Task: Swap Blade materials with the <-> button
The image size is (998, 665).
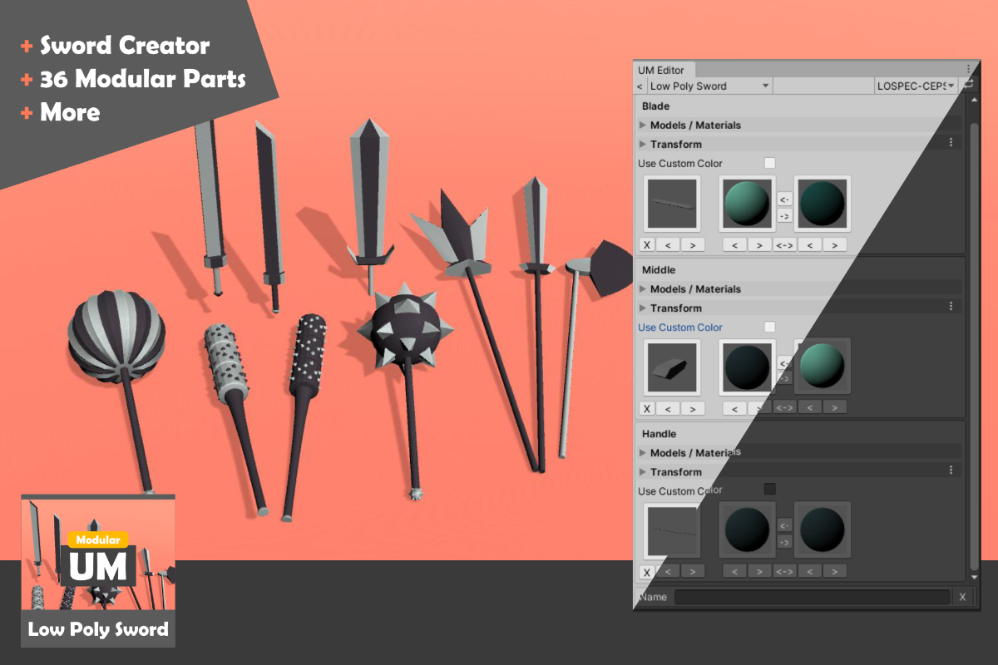Action: (x=784, y=244)
